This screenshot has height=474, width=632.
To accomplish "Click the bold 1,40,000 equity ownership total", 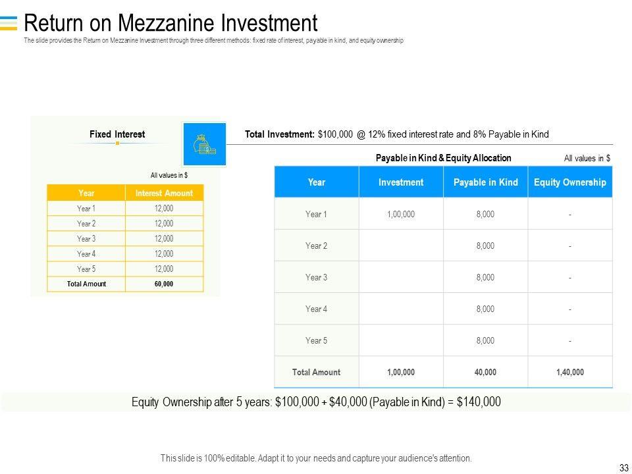I will pyautogui.click(x=570, y=372).
